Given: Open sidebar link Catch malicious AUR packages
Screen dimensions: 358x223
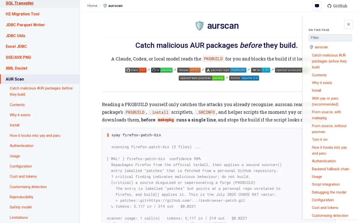Looking at the screenshot, I should click(41, 91).
